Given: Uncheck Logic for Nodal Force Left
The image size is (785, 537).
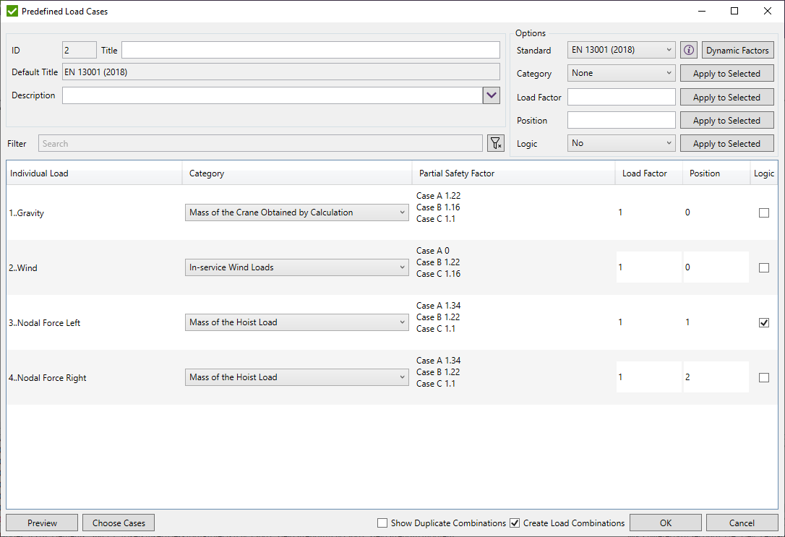Looking at the screenshot, I should click(764, 322).
